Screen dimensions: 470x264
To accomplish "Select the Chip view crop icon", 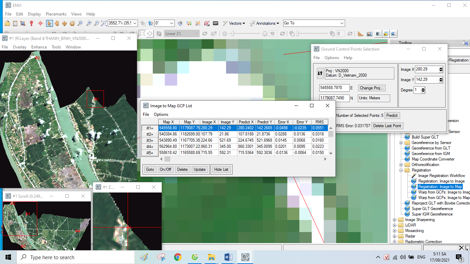I will (x=23, y=23).
